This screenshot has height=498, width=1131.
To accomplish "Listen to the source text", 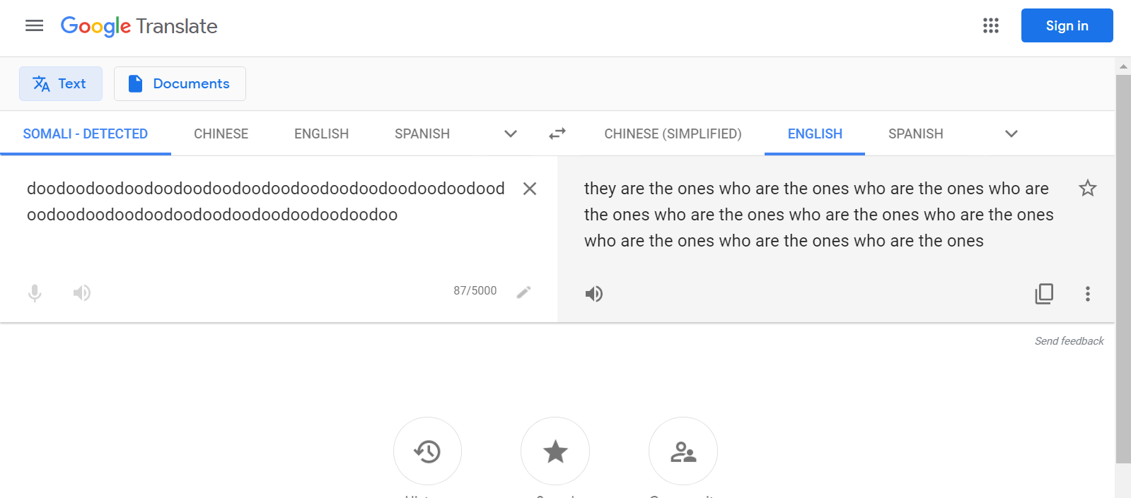I will pos(82,292).
